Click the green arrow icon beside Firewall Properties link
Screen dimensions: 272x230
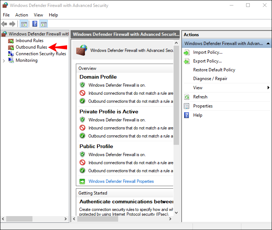coord(82,181)
